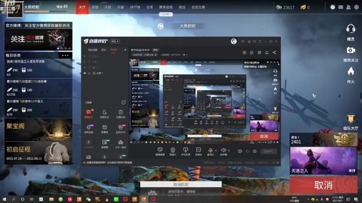Add new scene with plus button
The height and width of the screenshot is (203, 362).
click(x=125, y=50)
